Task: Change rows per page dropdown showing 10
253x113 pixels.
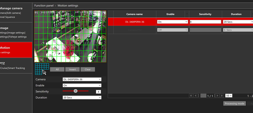Action: (x=229, y=96)
